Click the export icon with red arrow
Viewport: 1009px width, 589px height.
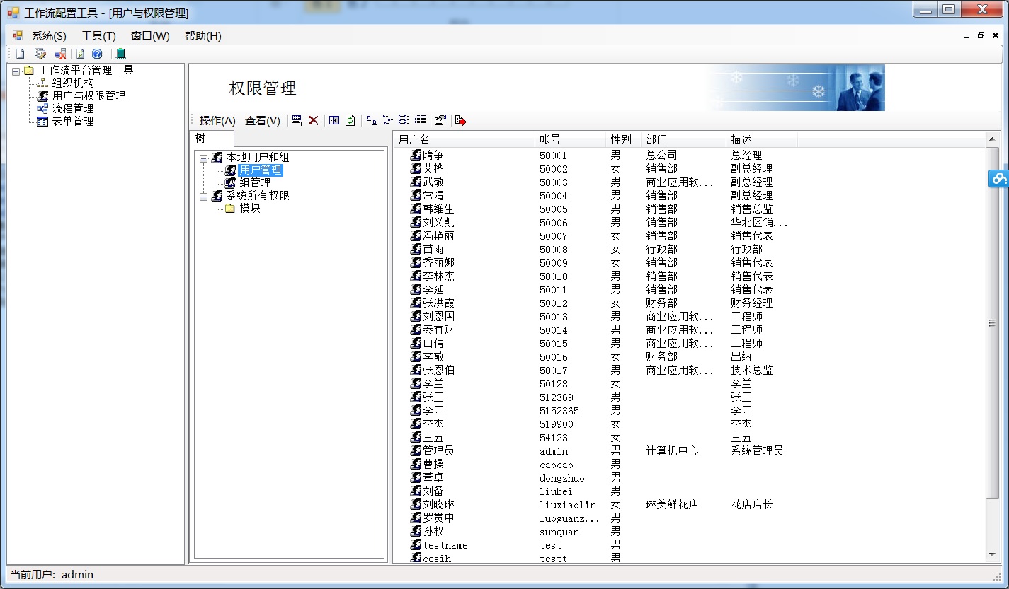point(460,120)
